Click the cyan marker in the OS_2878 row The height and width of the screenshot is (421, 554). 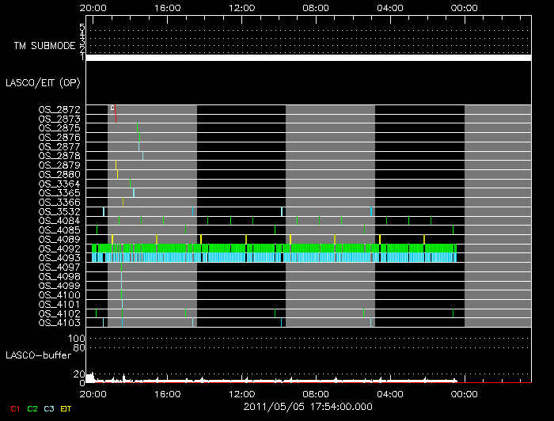point(142,156)
